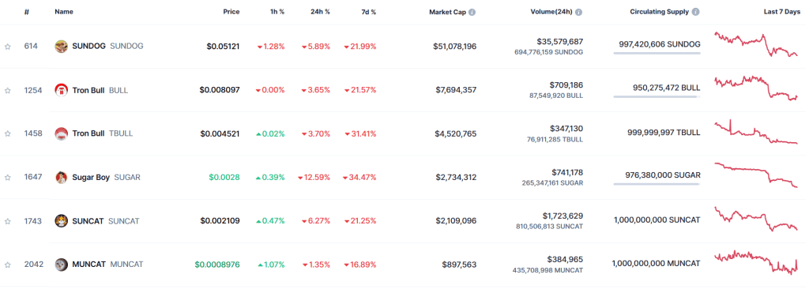Click the Sugar Boy coin logo
The image size is (809, 293).
pos(62,178)
